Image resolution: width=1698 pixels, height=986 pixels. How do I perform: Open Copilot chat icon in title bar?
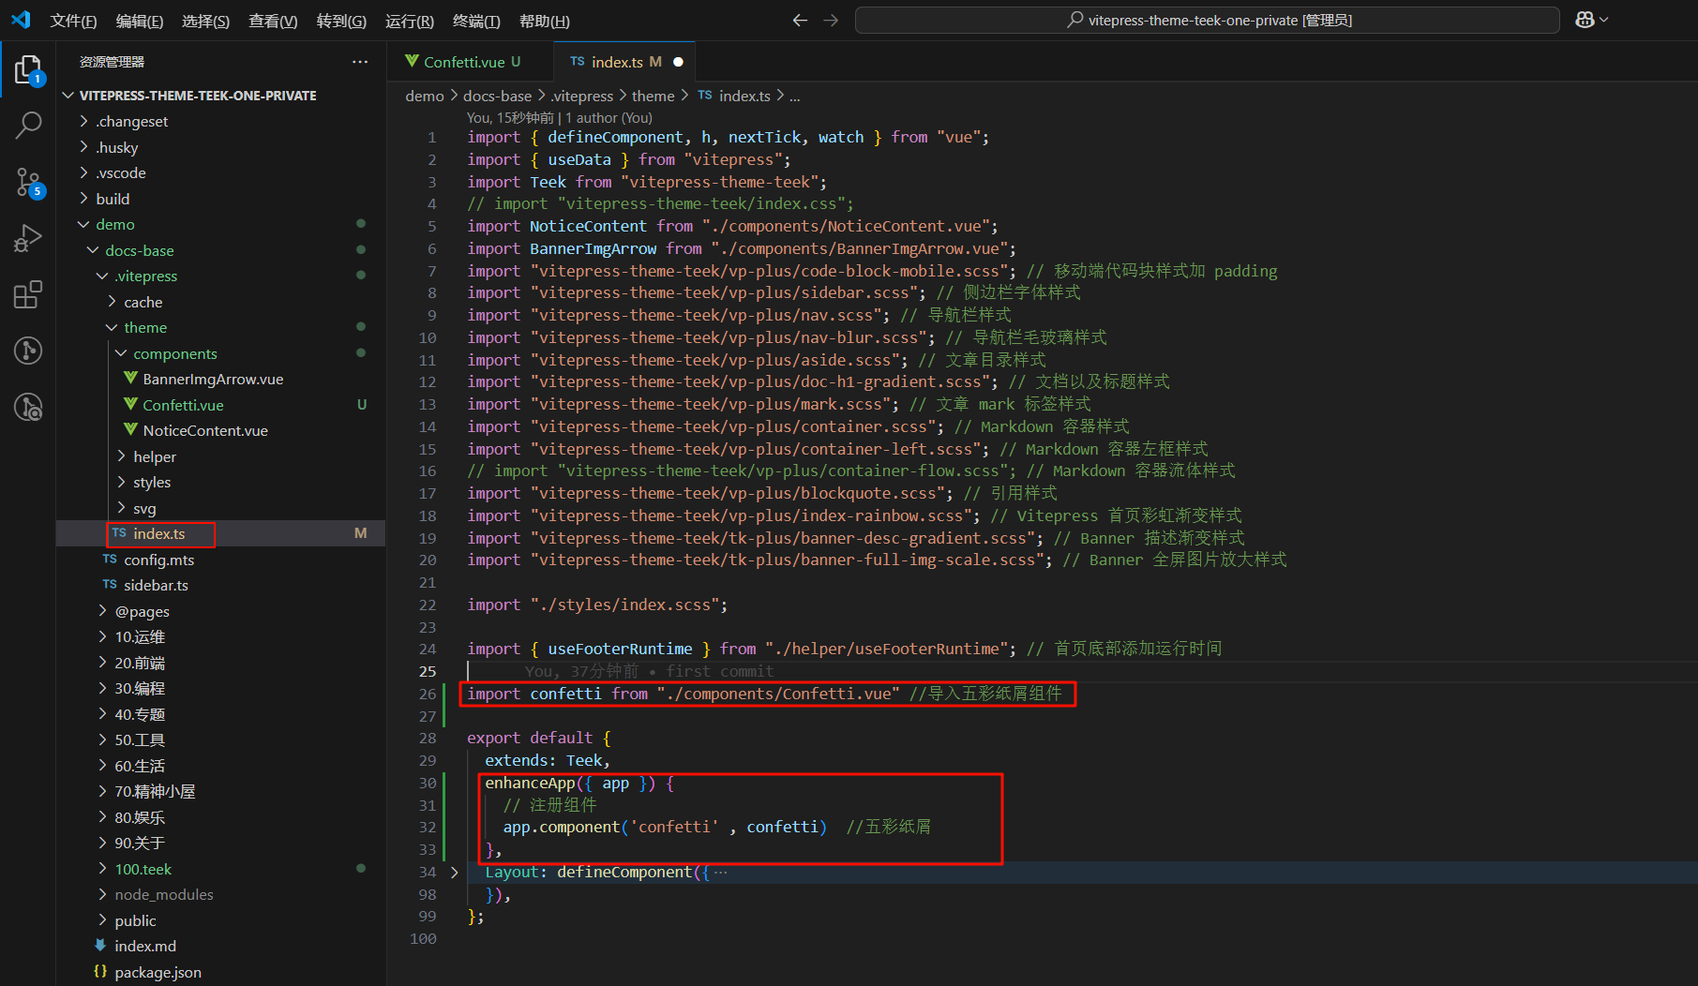coord(1585,20)
